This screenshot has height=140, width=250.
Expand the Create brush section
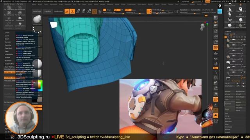pyautogui.click(x=7, y=33)
